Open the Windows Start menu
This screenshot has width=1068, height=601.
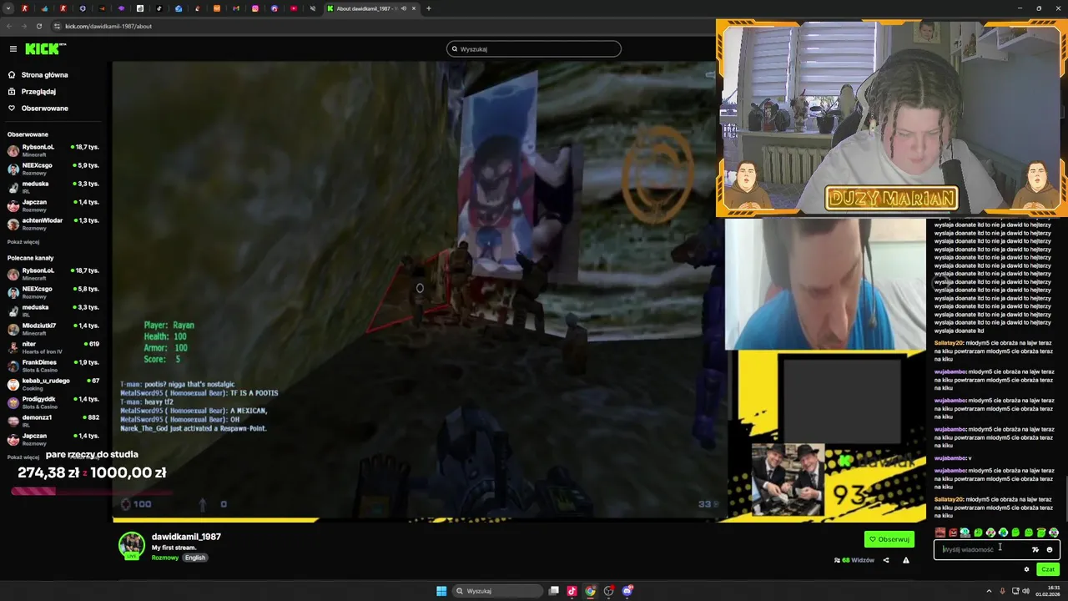click(x=441, y=591)
